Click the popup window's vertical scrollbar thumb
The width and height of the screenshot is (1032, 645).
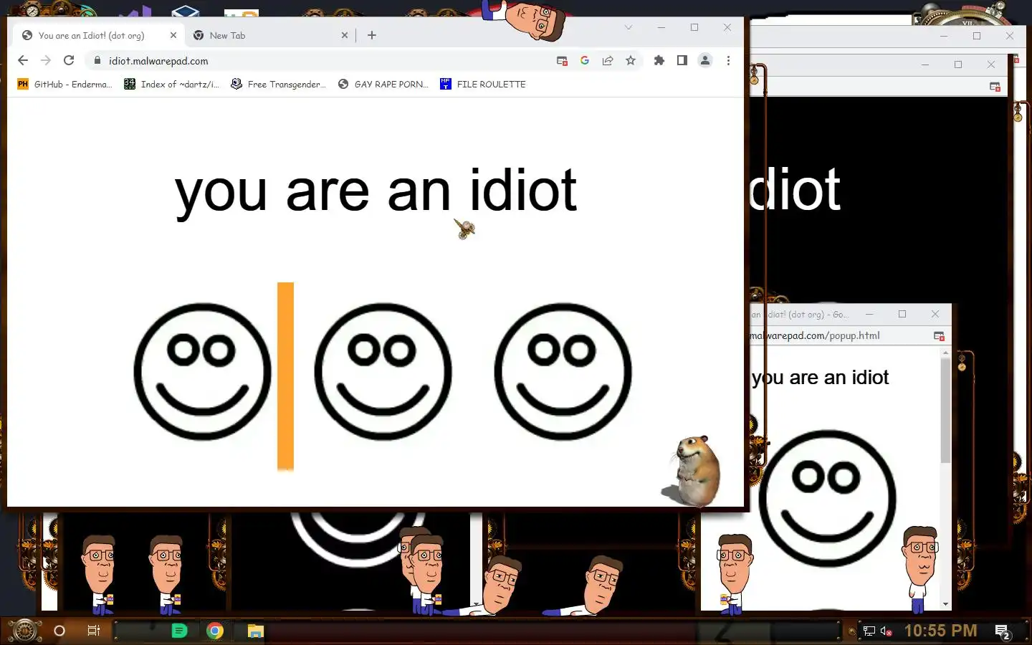coord(945,410)
